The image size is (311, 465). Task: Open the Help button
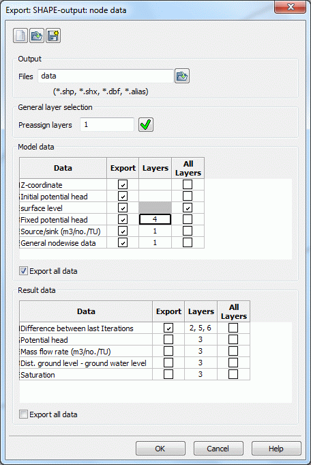tap(276, 449)
